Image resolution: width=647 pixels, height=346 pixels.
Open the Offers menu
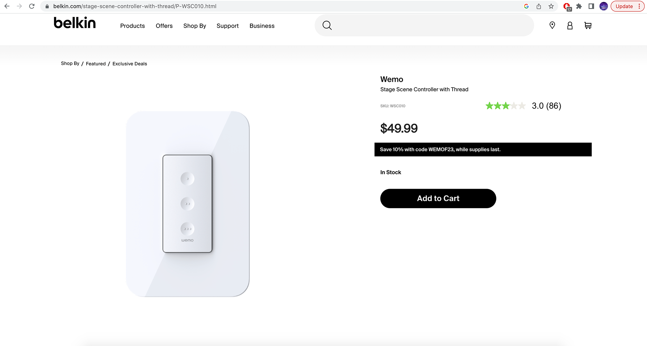pos(164,26)
